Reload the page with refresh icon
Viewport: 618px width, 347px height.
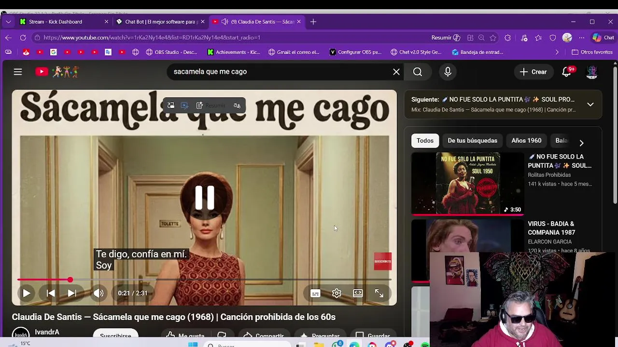(x=23, y=38)
